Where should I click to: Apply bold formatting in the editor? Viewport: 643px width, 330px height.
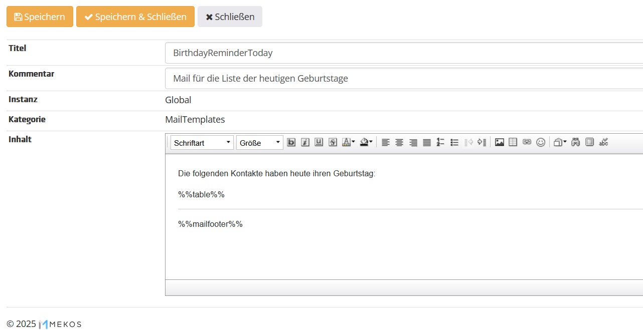[x=291, y=142]
